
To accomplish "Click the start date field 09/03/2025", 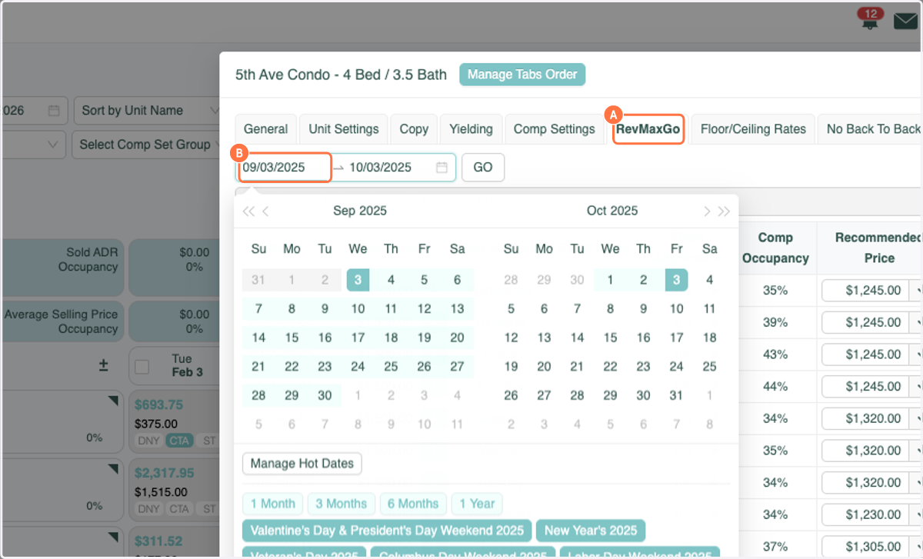I will tap(285, 167).
